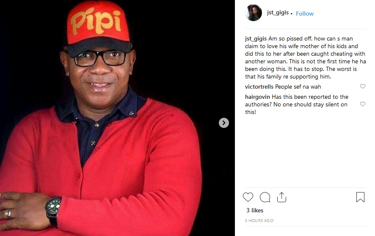Go to next photo arrow
The height and width of the screenshot is (236, 375).
[224, 123]
